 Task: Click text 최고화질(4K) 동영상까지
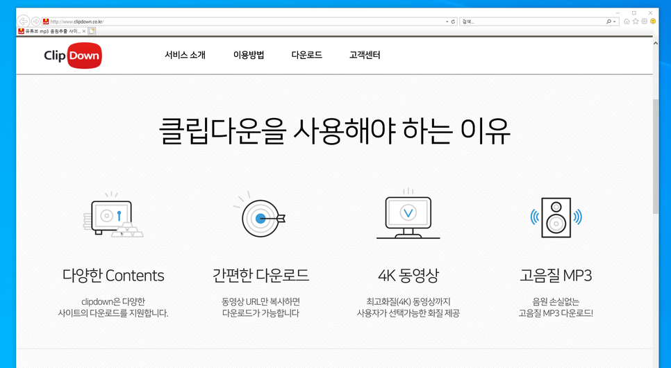pyautogui.click(x=408, y=301)
